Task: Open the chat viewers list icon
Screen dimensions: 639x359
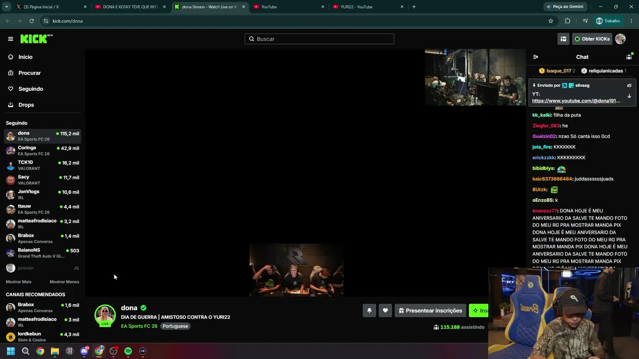Action: point(629,57)
